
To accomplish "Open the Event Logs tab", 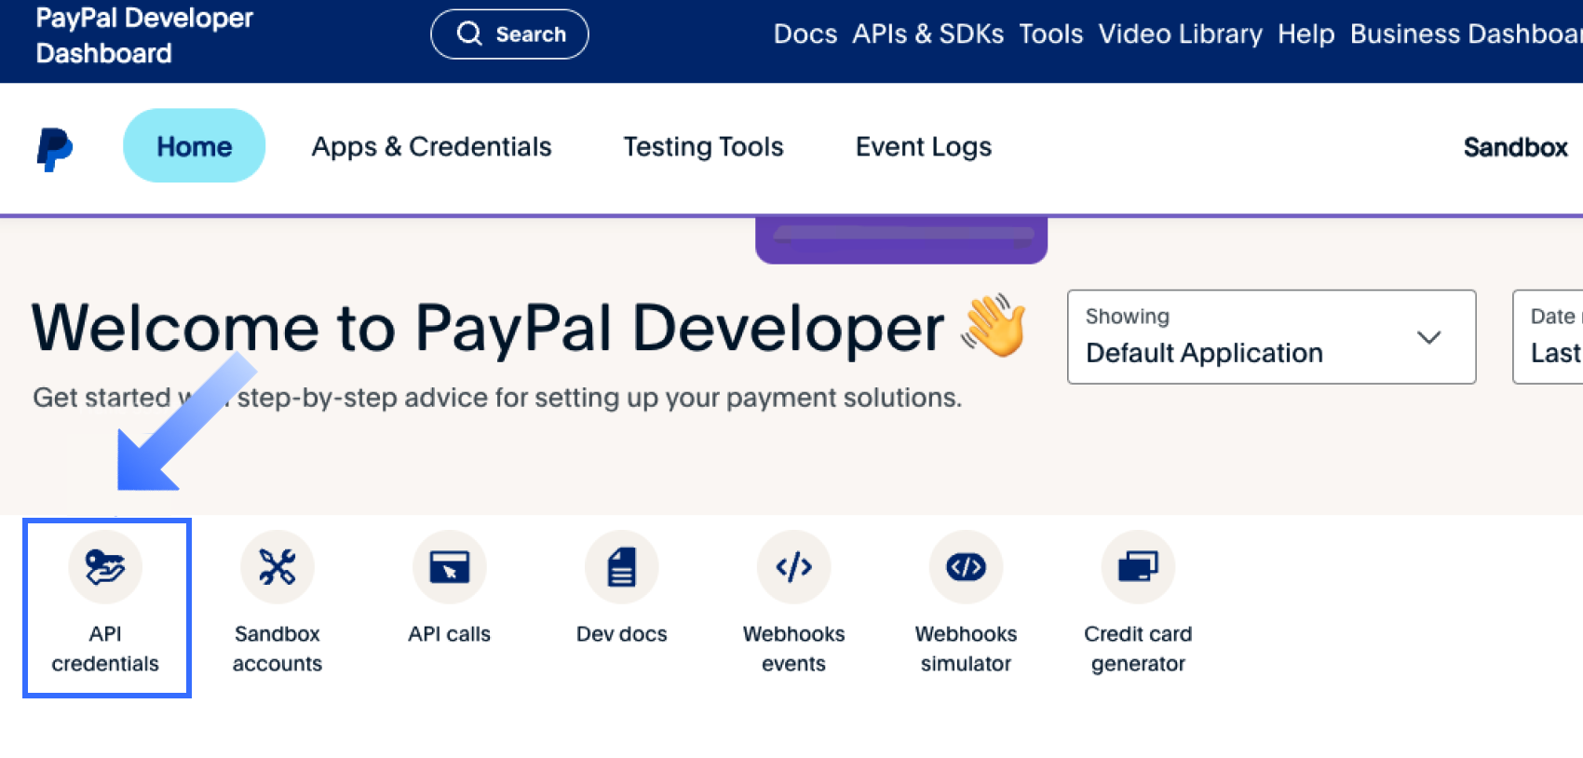I will click(923, 147).
